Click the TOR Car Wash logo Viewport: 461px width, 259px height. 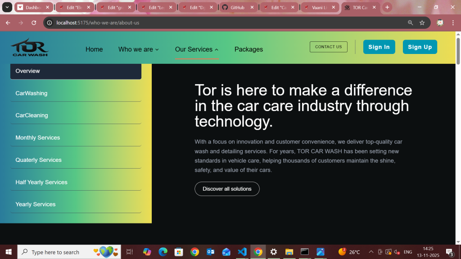(30, 48)
